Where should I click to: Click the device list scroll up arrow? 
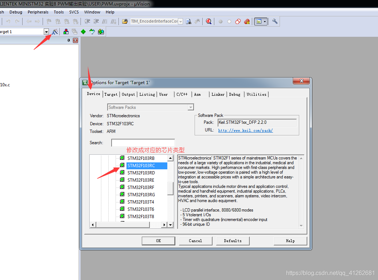(171, 158)
